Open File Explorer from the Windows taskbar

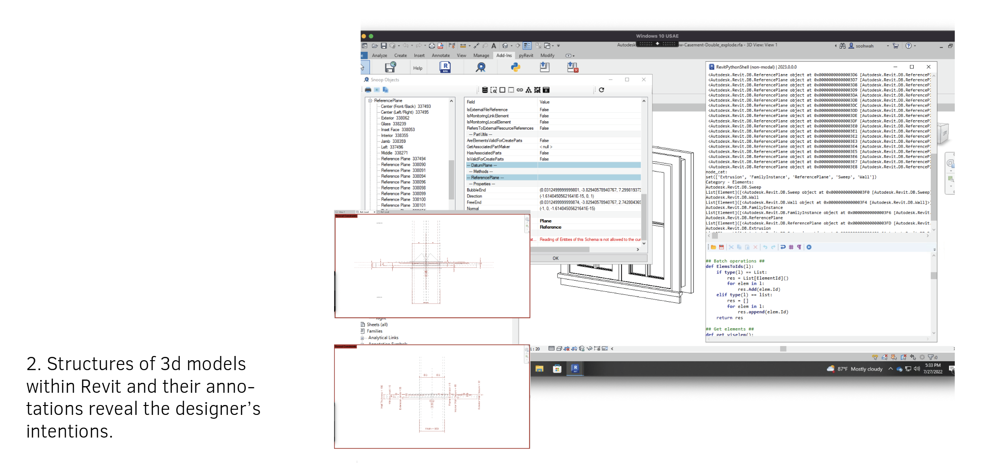[x=539, y=369]
